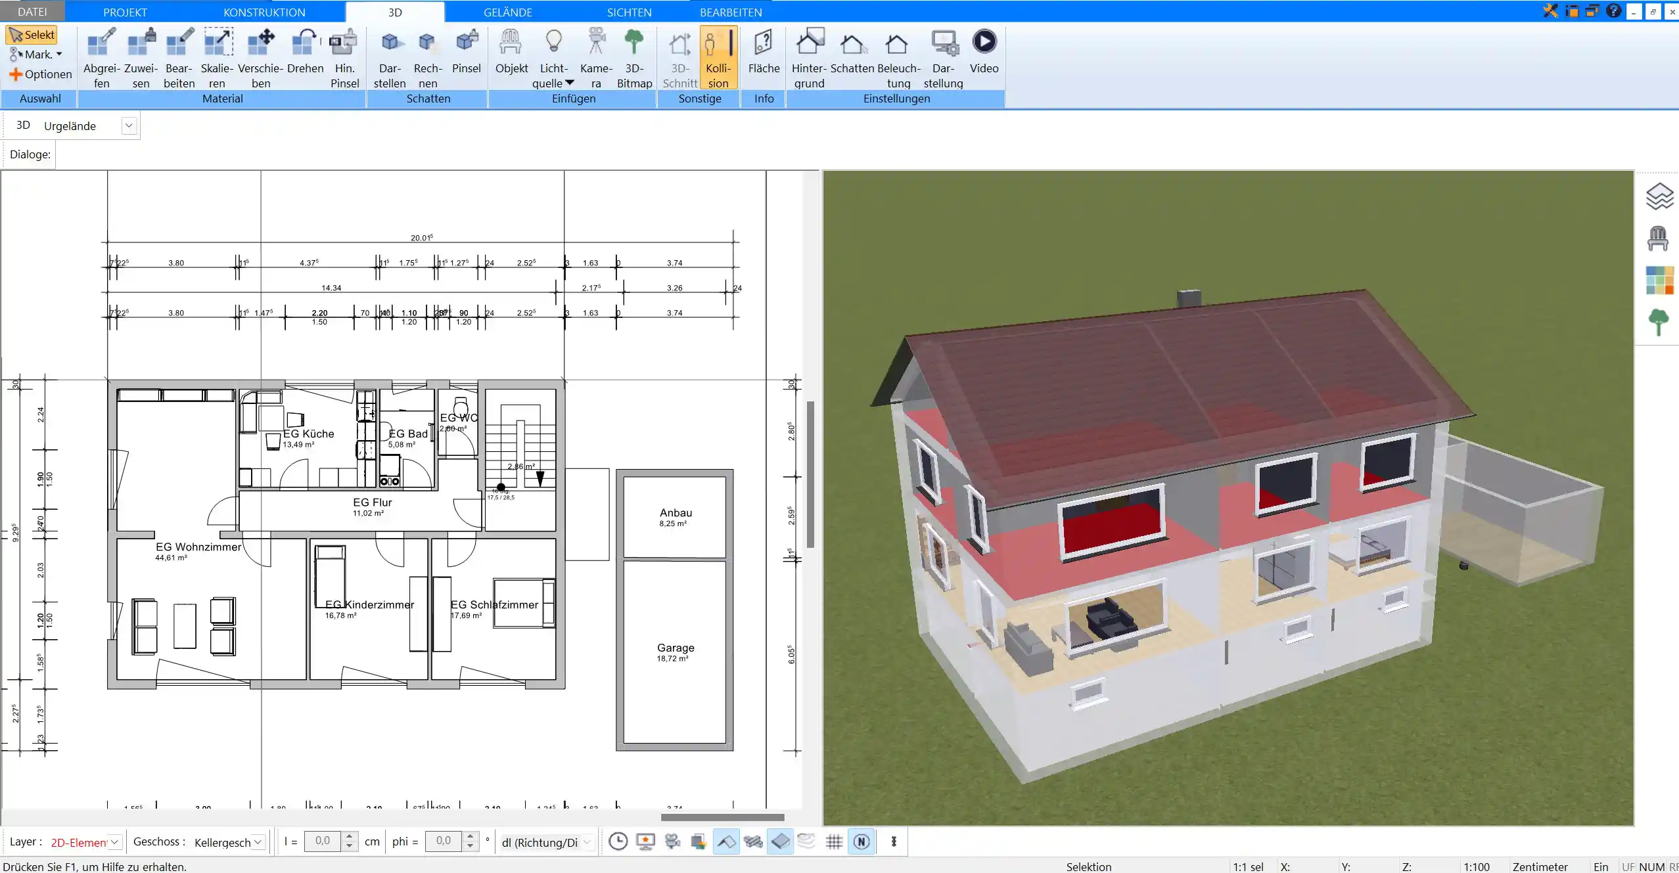1679x873 pixels.
Task: Toggle the 3D-Schnitt option
Action: [x=679, y=58]
